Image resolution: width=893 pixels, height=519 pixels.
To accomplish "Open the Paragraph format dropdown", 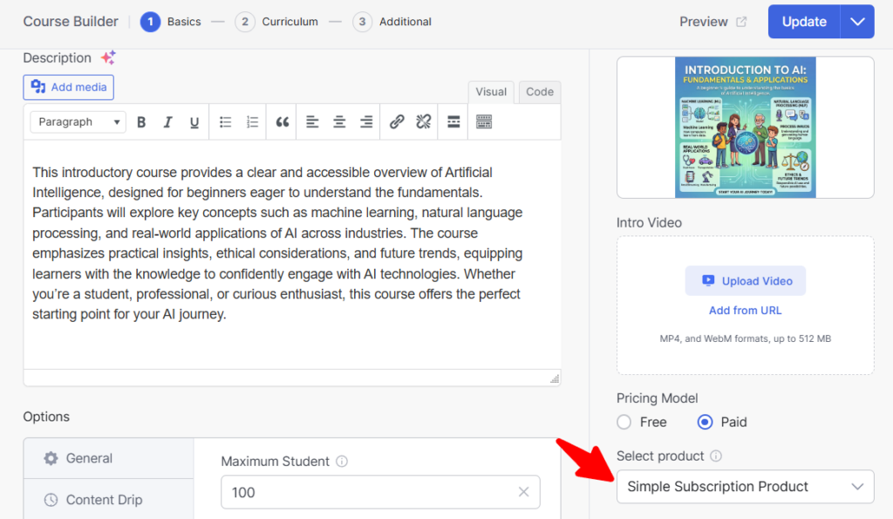I will coord(78,122).
